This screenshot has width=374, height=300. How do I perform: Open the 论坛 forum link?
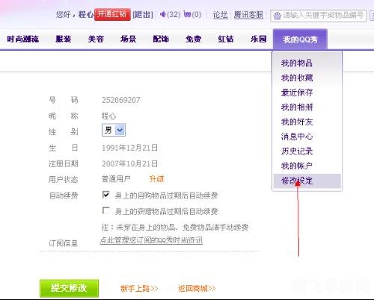(221, 15)
